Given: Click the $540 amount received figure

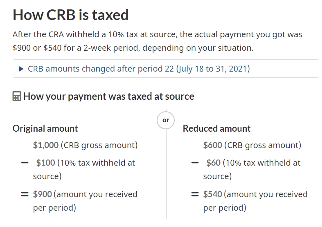Looking at the screenshot, I should pos(212,194).
